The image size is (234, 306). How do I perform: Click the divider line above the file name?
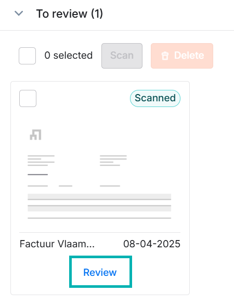coord(100,232)
